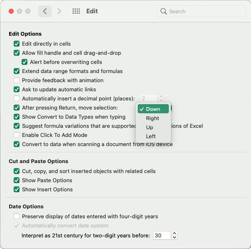The image size is (251, 249).
Task: Disable Edit directly in cells
Action: click(17, 44)
